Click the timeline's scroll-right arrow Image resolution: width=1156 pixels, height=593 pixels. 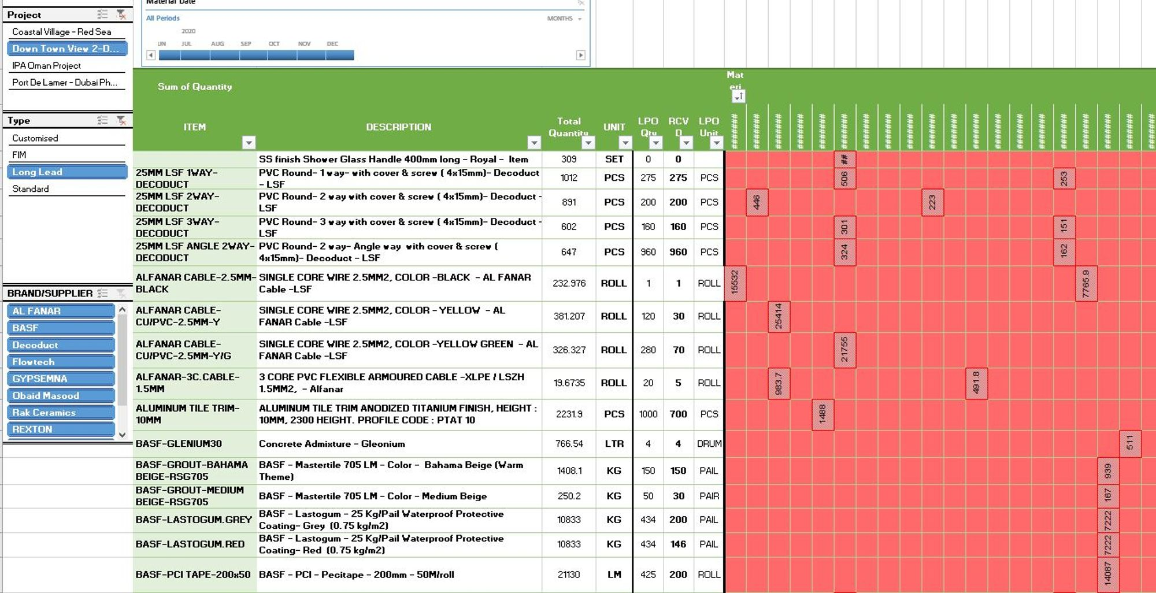(581, 55)
